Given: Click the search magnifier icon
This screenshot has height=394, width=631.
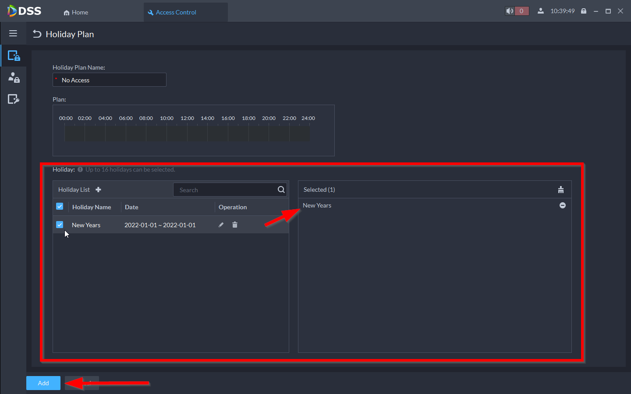Looking at the screenshot, I should tap(281, 190).
